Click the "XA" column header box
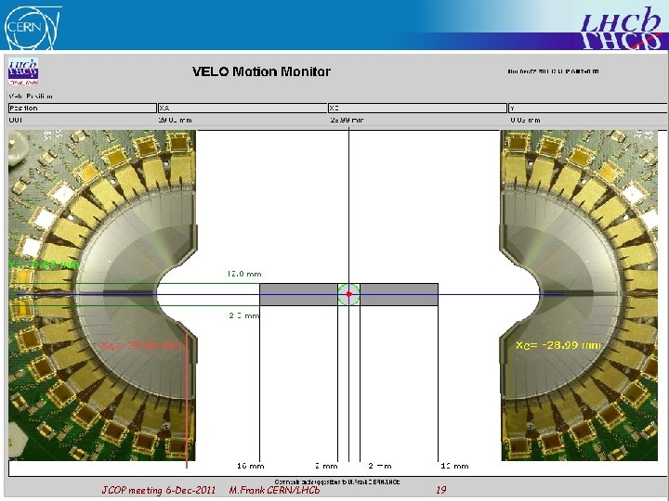The width and height of the screenshot is (669, 501). (243, 109)
